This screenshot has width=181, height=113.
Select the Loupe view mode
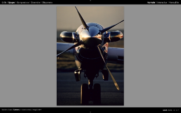12,2
